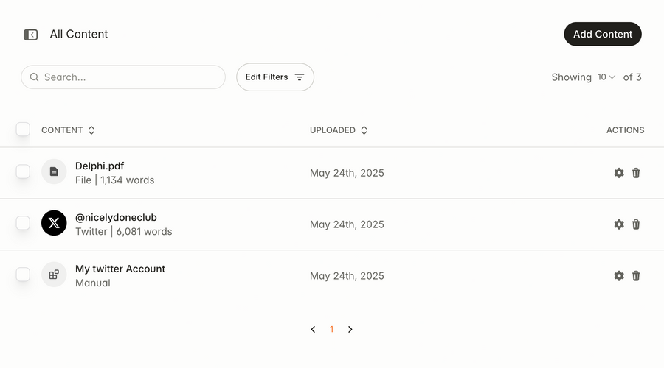Collapse the sidebar panel icon

coord(31,35)
